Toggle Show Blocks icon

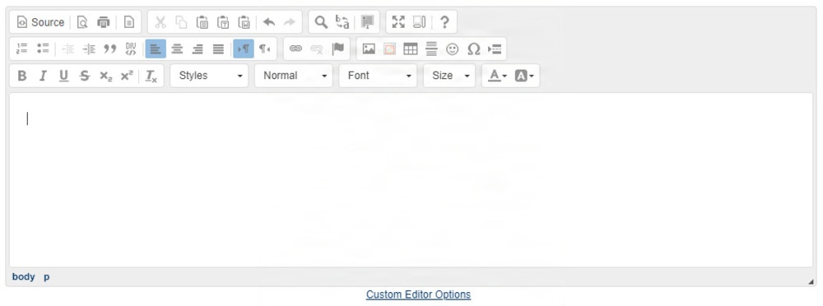420,22
